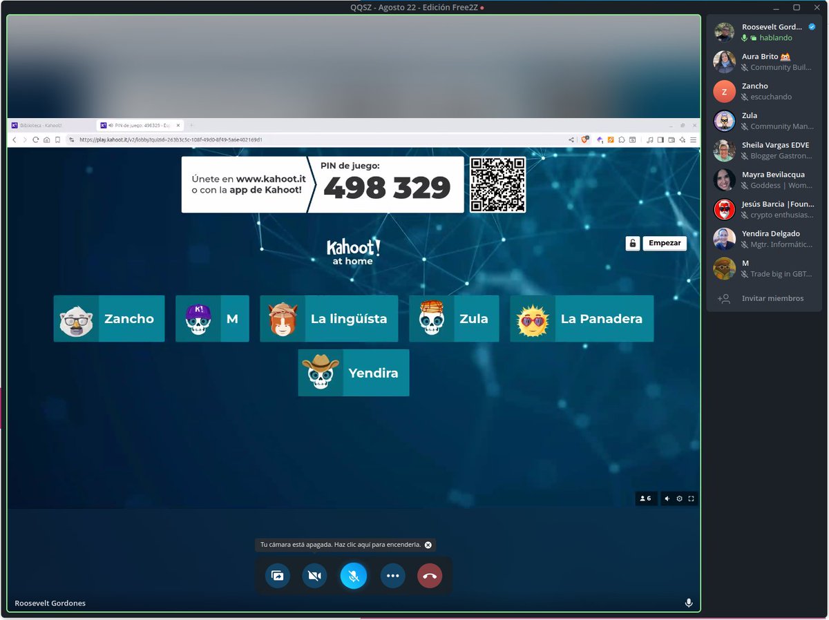Viewport: 829px width, 620px height.
Task: Click the microphone icon beside Roosevelt Gordones' name
Action: pyautogui.click(x=689, y=603)
